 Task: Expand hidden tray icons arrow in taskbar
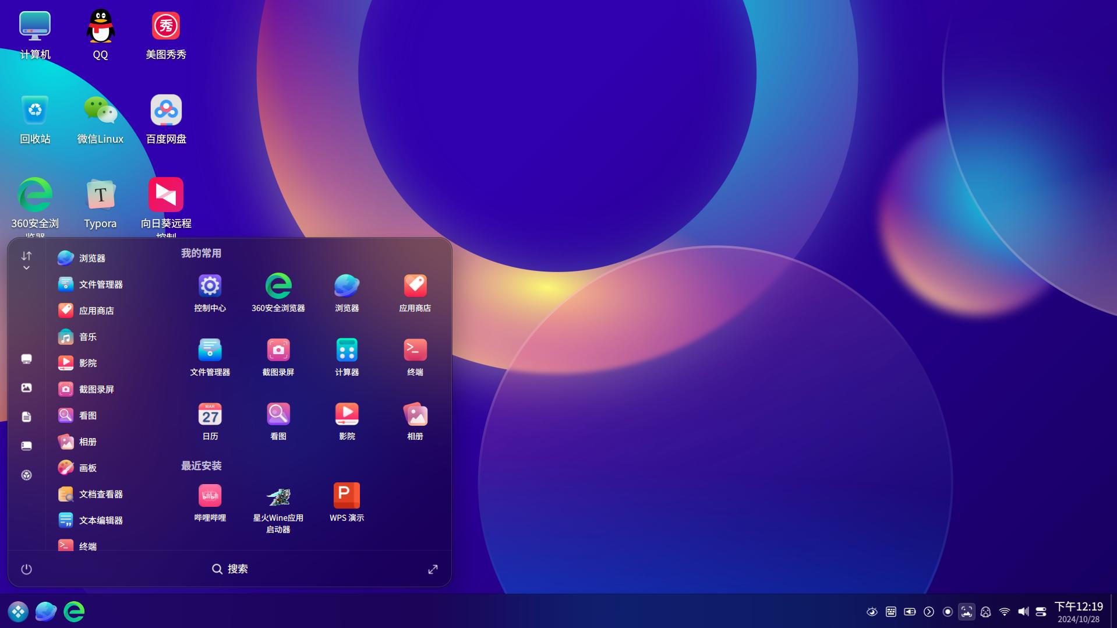click(929, 612)
